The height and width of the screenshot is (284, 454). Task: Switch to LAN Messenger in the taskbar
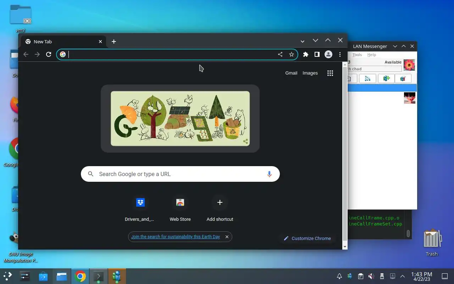(x=117, y=276)
